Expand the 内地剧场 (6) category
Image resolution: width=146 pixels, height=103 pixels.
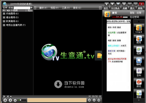[x=4, y=14]
